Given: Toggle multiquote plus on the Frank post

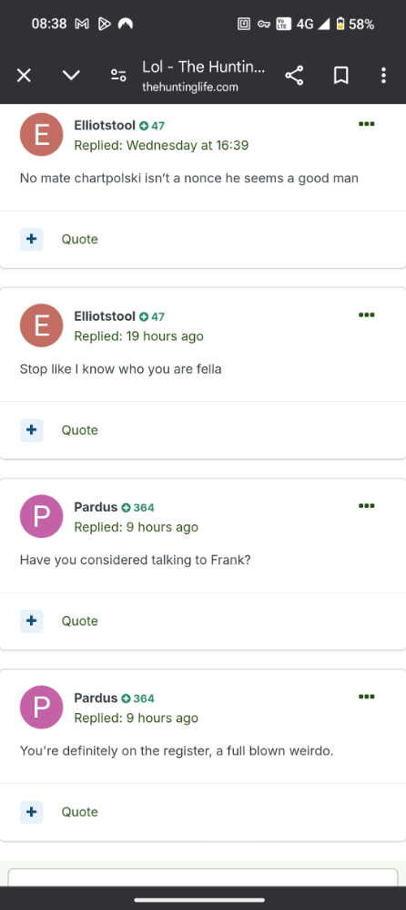Looking at the screenshot, I should tap(31, 621).
